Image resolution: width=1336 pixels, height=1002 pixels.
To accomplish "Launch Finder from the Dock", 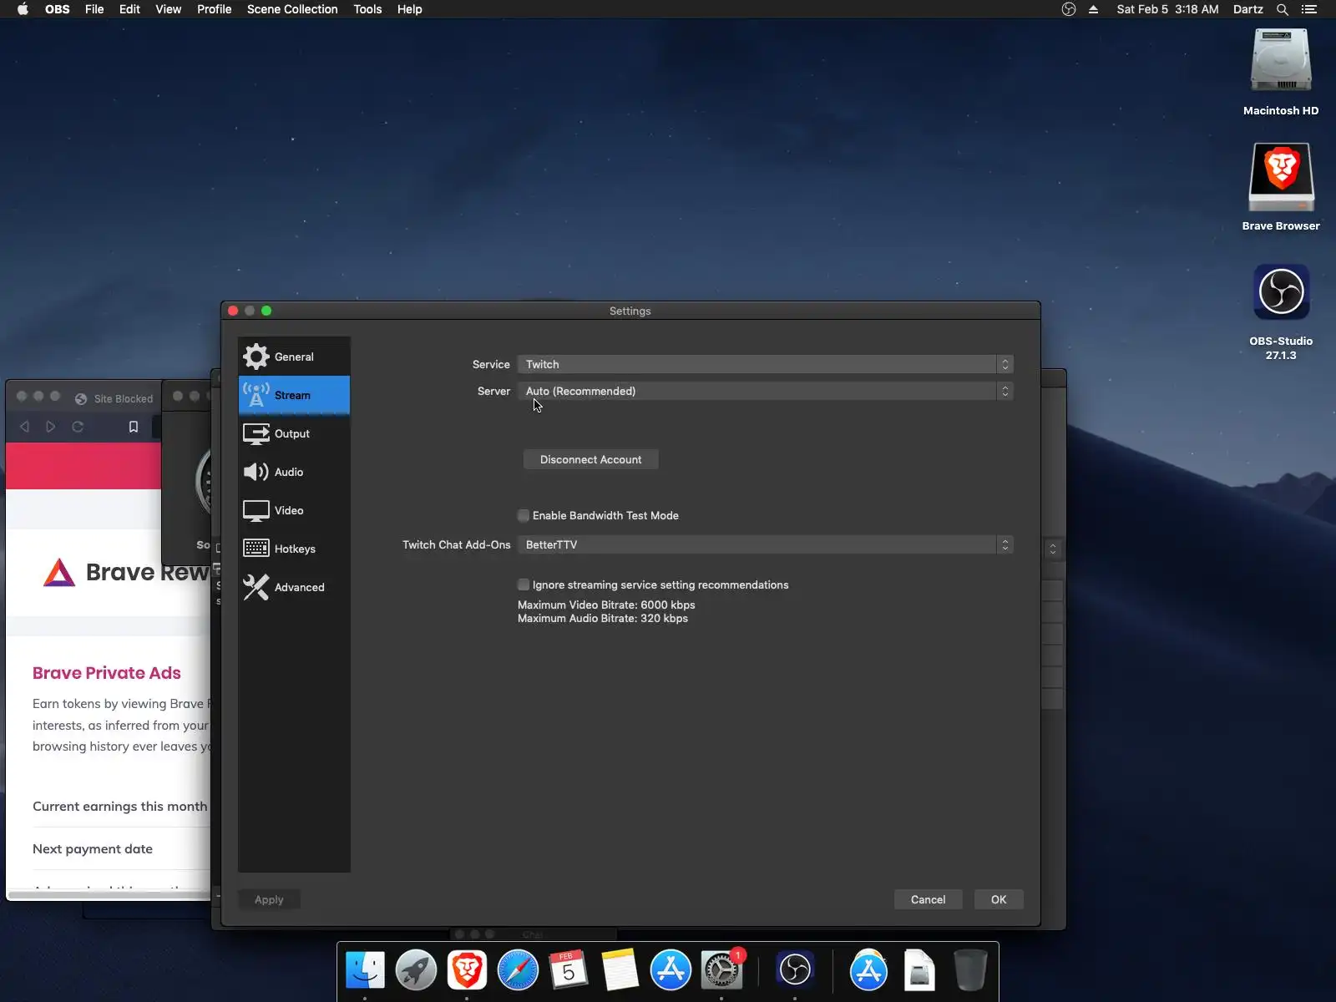I will coord(365,970).
